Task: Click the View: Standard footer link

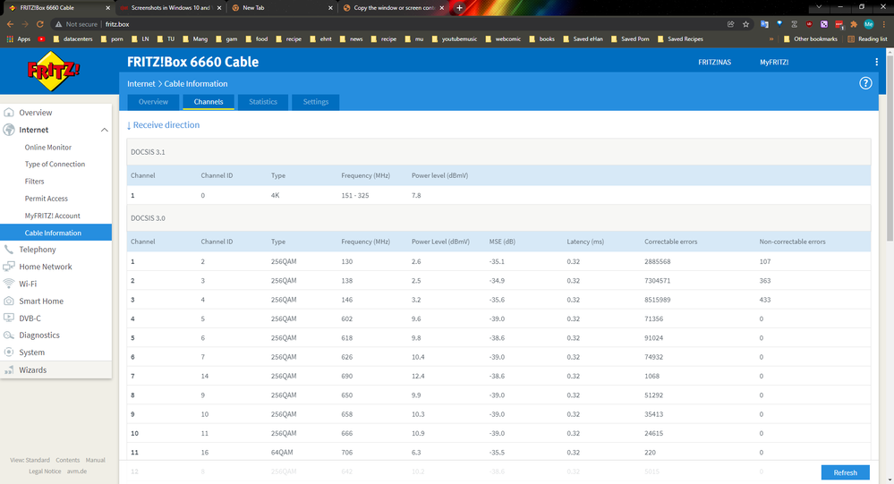Action: (x=30, y=460)
